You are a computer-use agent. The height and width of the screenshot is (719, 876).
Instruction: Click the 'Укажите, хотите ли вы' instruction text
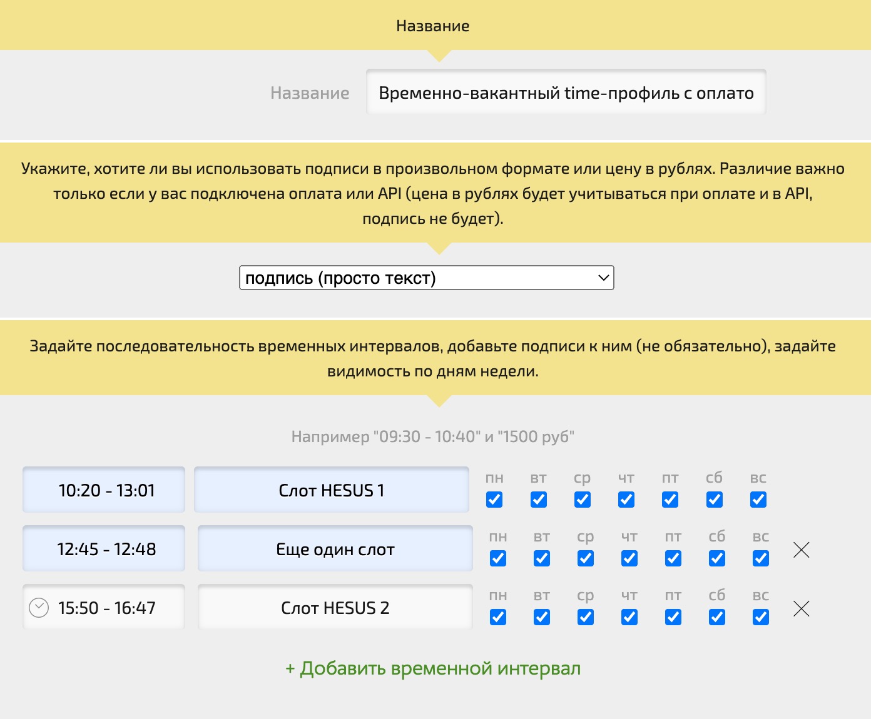(433, 194)
